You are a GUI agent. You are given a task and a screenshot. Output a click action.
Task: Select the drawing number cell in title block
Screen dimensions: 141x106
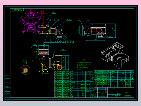(127, 96)
